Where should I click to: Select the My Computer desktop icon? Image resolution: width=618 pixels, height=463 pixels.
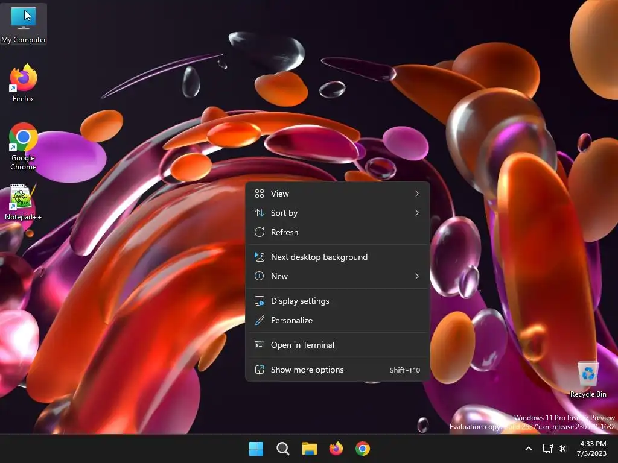[24, 24]
